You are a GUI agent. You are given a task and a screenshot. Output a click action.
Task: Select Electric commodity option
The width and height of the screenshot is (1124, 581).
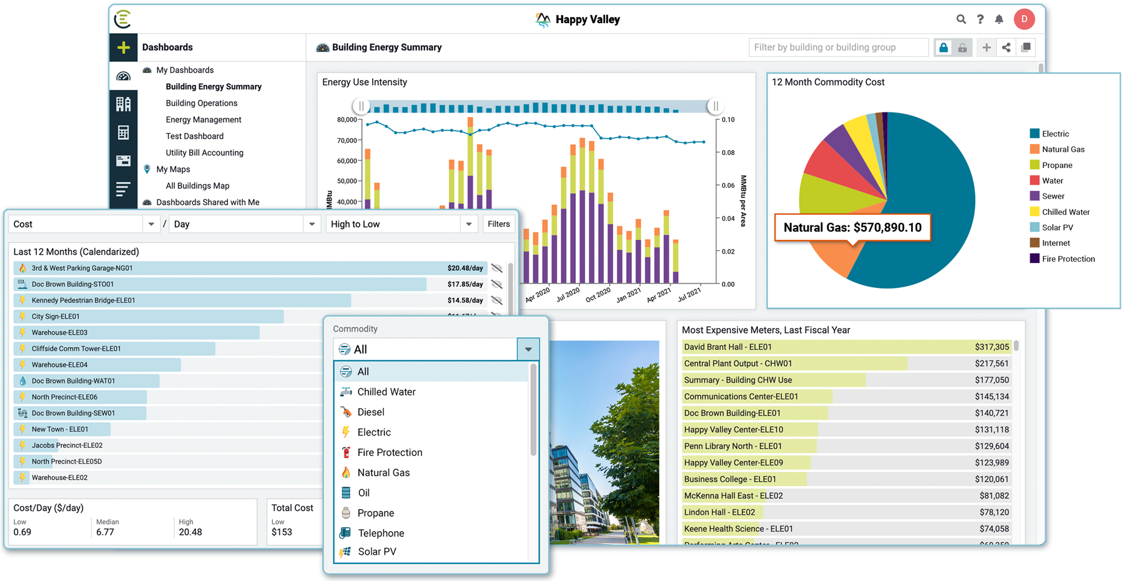(431, 432)
